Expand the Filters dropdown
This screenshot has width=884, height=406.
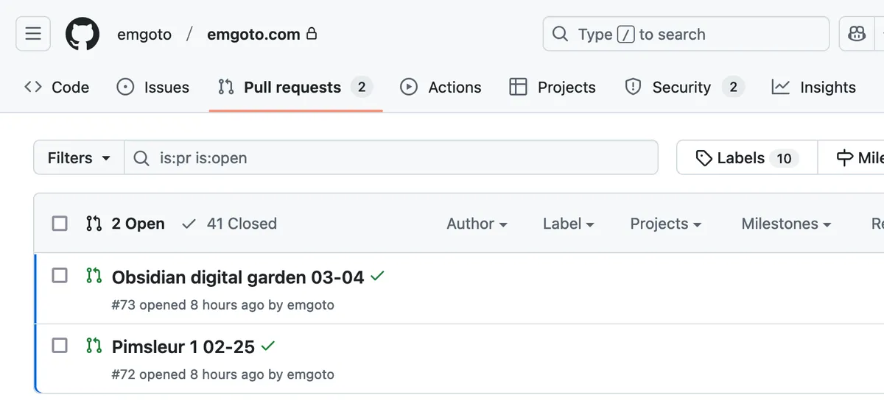79,158
